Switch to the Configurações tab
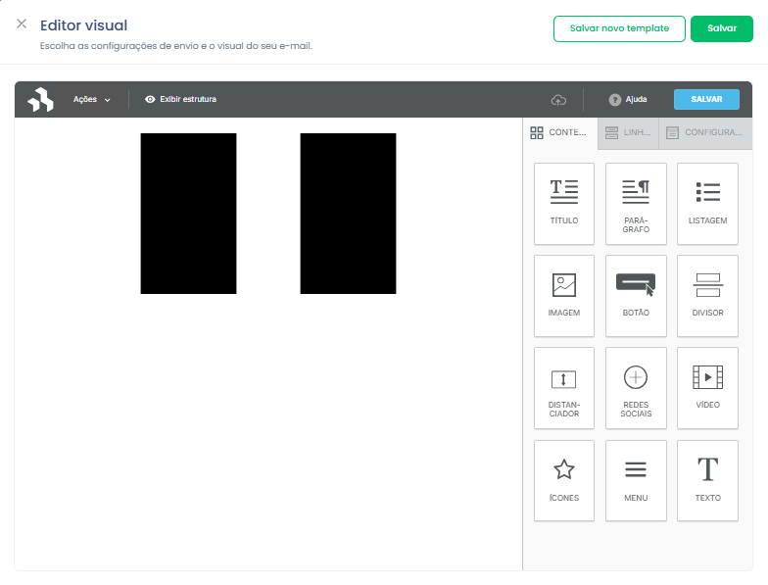Viewport: 768px width, 585px height. pos(705,133)
